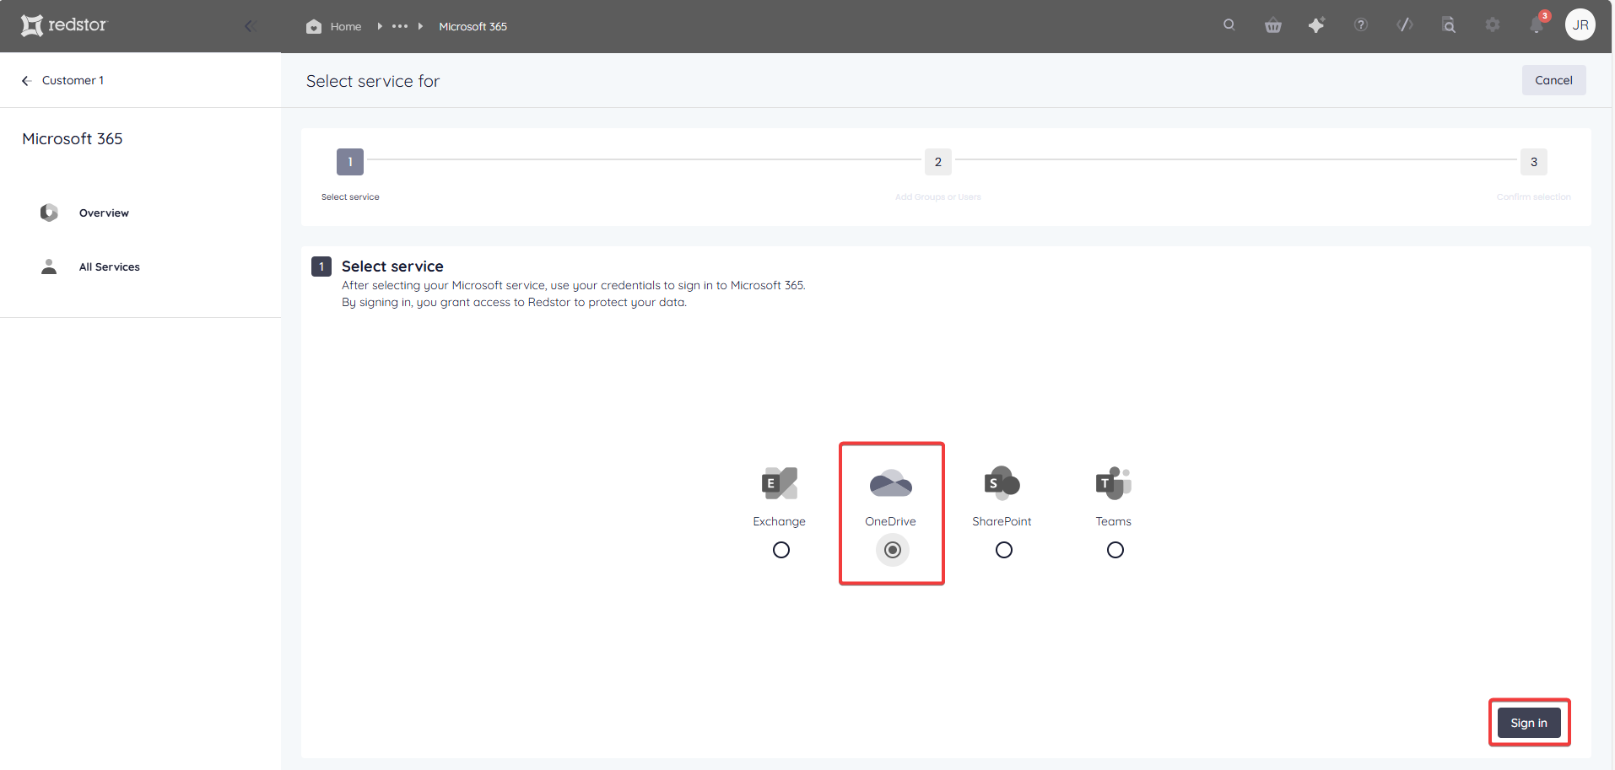Open All Services in the sidebar
Viewport: 1615px width, 770px height.
click(x=110, y=267)
